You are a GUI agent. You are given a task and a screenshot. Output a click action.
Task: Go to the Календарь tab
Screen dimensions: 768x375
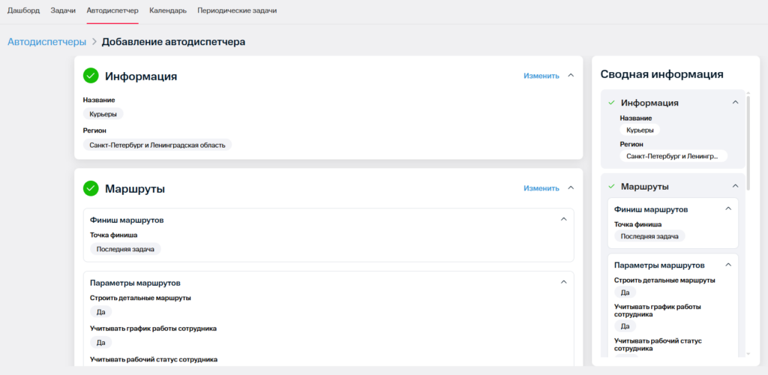(168, 11)
